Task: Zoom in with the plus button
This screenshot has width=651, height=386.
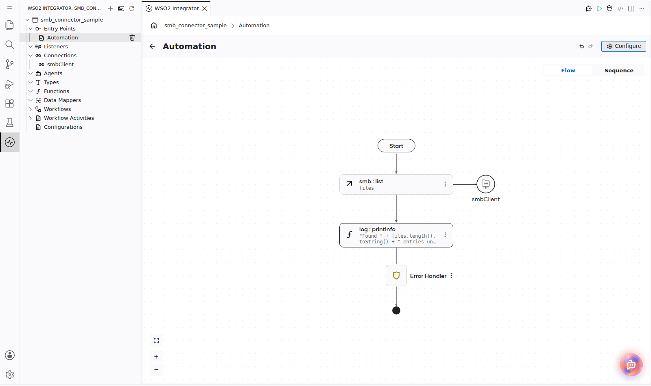Action: [156, 357]
